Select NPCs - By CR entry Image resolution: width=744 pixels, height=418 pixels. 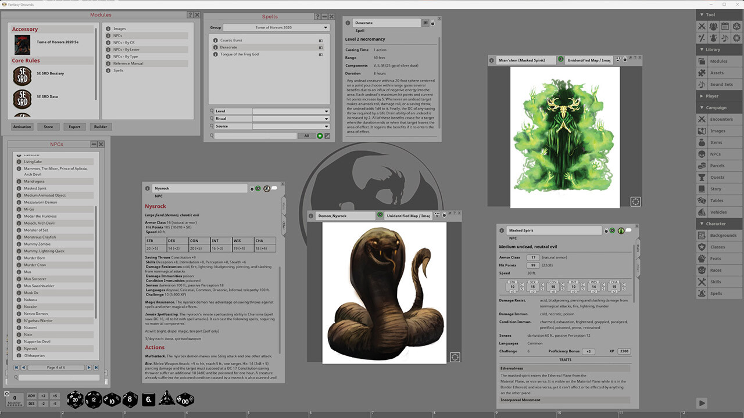click(x=145, y=42)
